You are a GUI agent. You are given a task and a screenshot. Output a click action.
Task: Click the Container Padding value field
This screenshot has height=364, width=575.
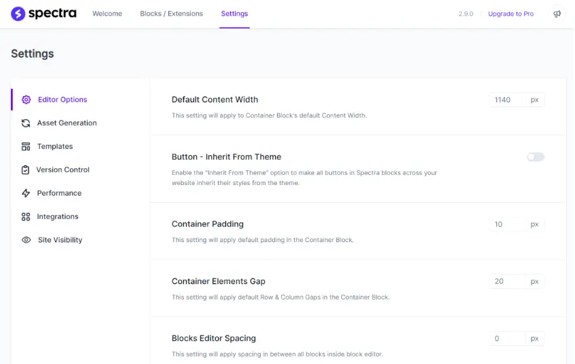(508, 224)
